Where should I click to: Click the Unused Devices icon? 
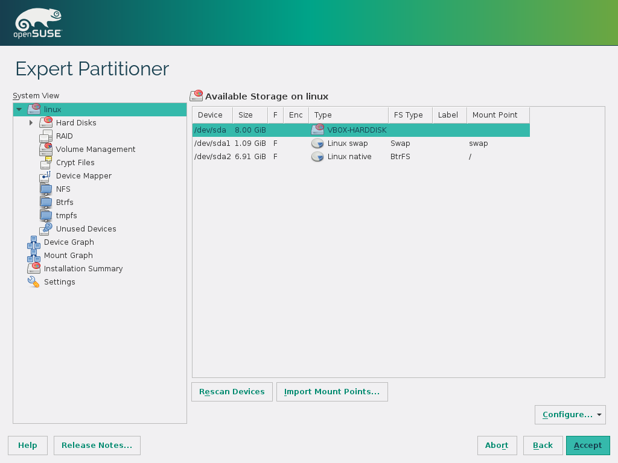click(46, 229)
